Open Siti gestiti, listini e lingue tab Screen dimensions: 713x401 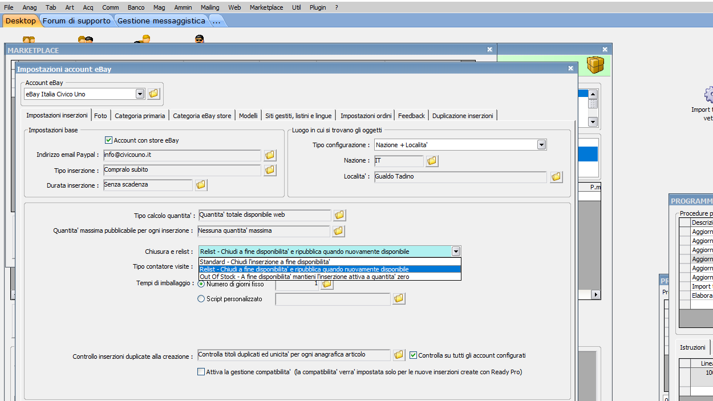[298, 116]
